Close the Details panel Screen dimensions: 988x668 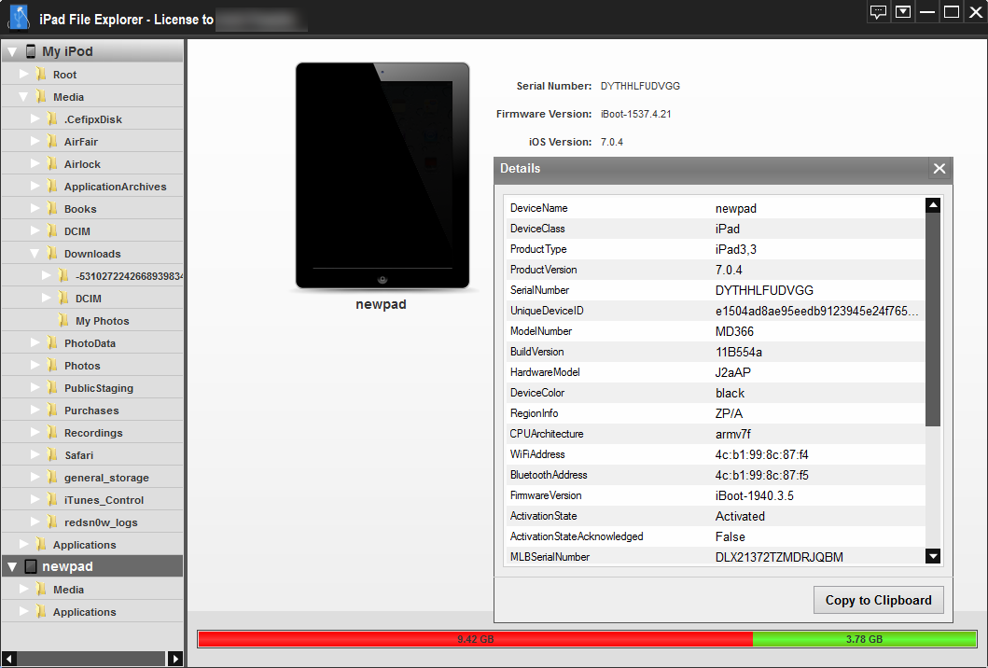(939, 168)
